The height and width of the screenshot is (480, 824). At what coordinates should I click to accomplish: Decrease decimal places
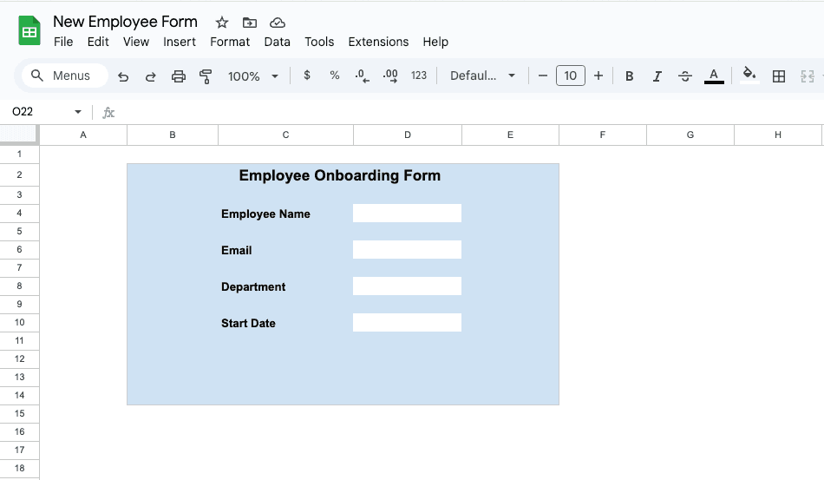[362, 76]
